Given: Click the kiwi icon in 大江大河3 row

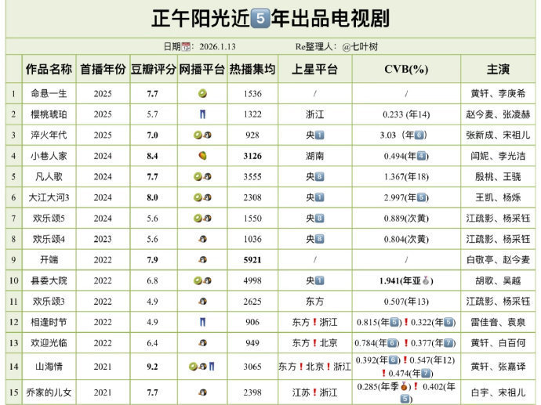Looking at the screenshot, I should point(198,197).
